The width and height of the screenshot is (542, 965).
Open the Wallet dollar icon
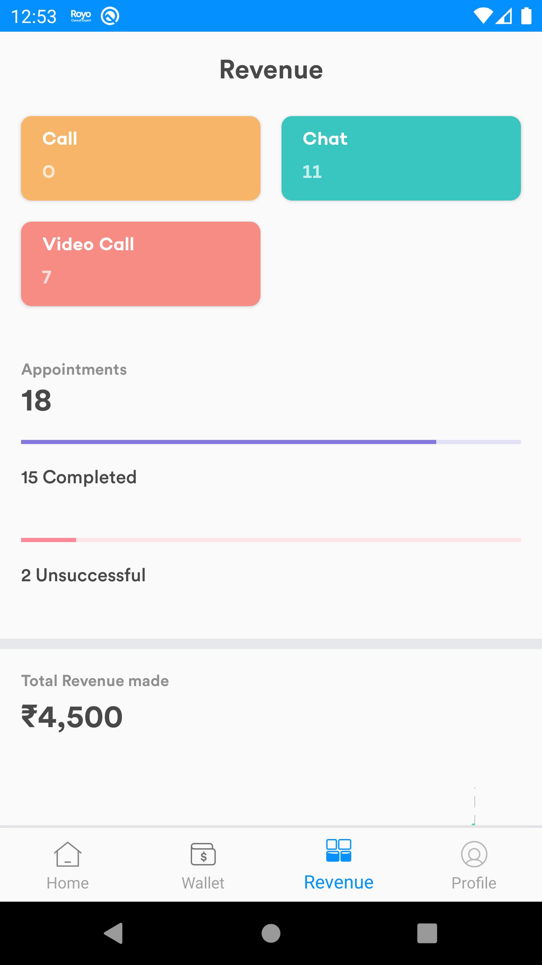pos(203,854)
